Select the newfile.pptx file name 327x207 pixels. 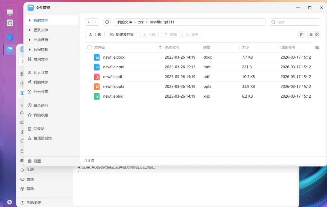pos(114,86)
